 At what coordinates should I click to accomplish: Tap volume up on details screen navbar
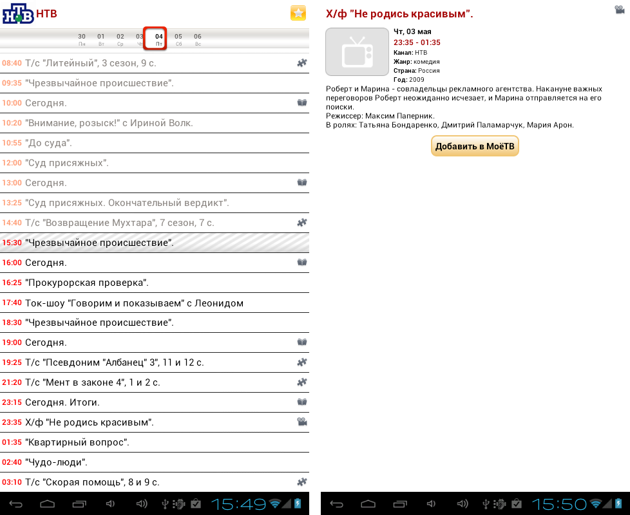pyautogui.click(x=463, y=504)
